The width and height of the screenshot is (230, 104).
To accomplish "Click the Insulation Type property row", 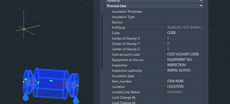I will pyautogui.click(x=157, y=17).
